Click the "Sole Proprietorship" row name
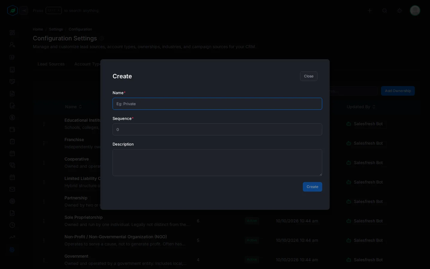Viewport: 430px width, 269px height. tap(84, 217)
